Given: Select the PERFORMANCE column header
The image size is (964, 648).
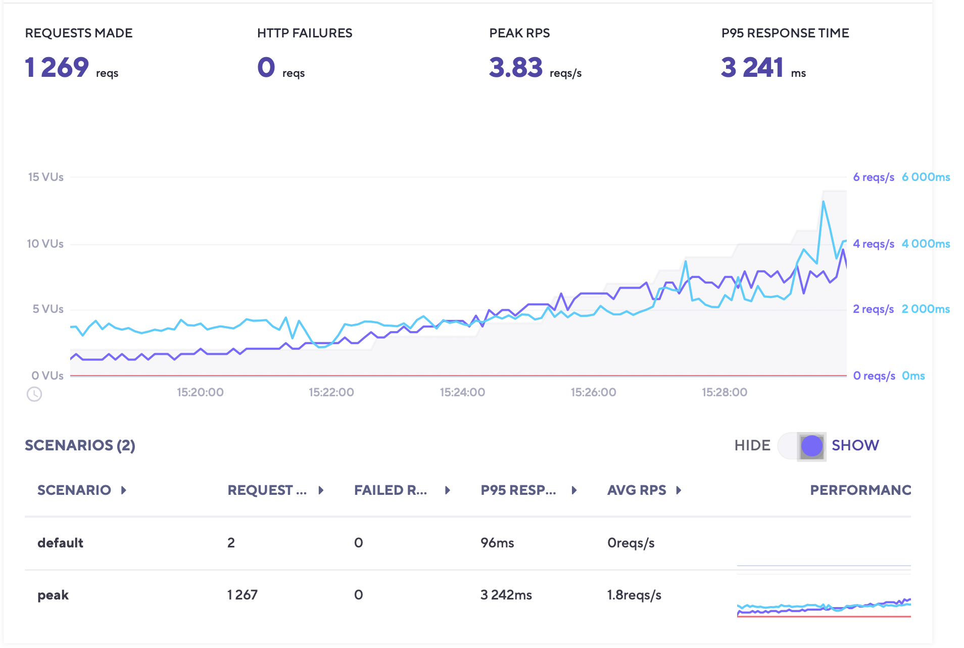Looking at the screenshot, I should [860, 490].
